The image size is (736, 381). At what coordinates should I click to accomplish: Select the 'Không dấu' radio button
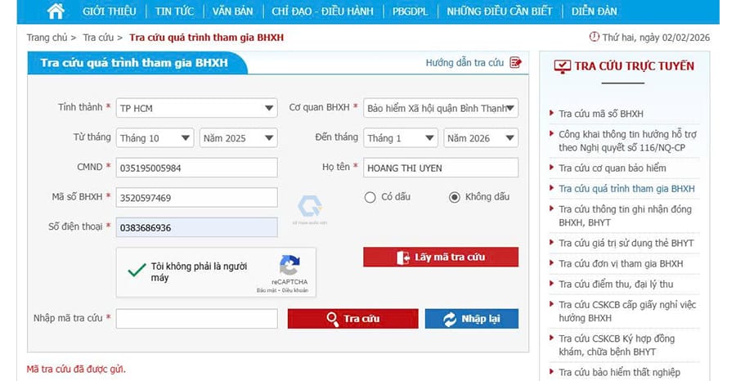[455, 197]
